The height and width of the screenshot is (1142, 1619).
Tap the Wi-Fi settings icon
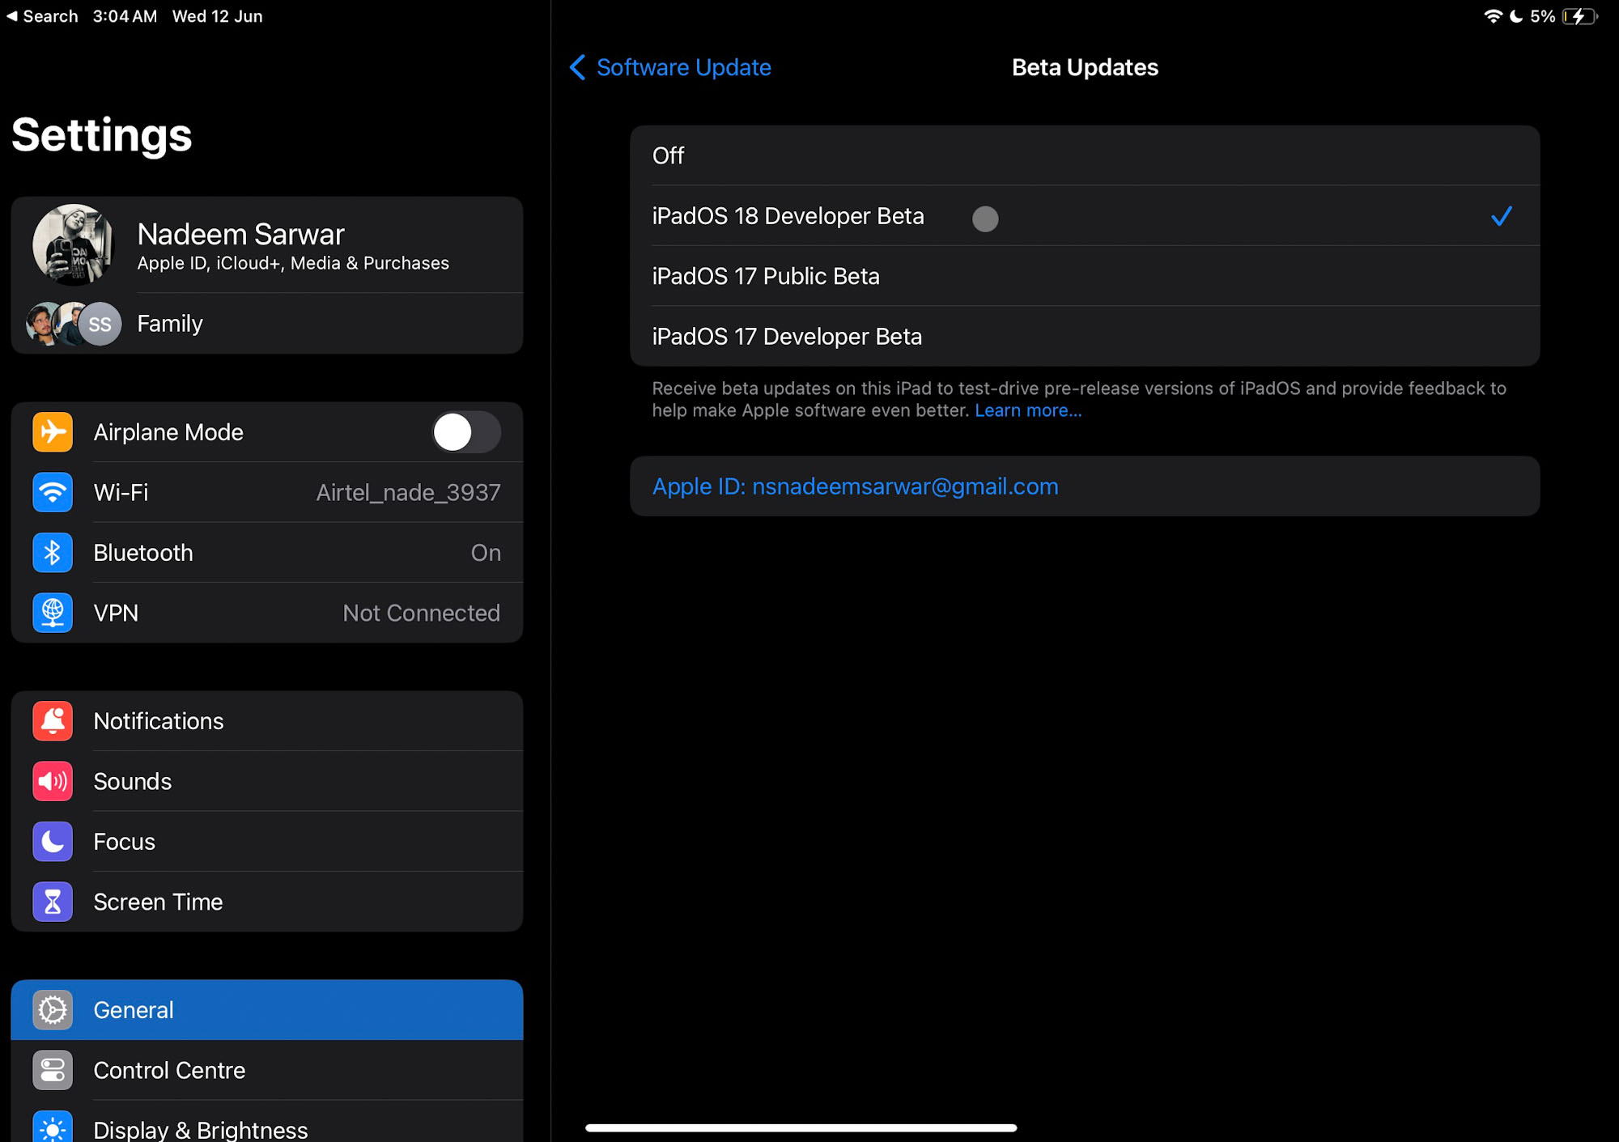coord(51,492)
